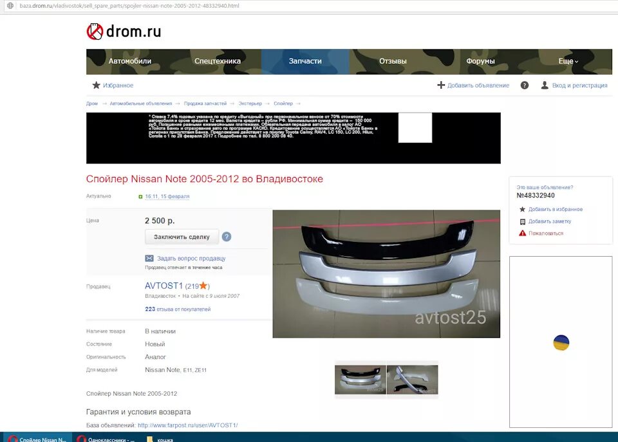Click the envelope message icon

pyautogui.click(x=149, y=259)
